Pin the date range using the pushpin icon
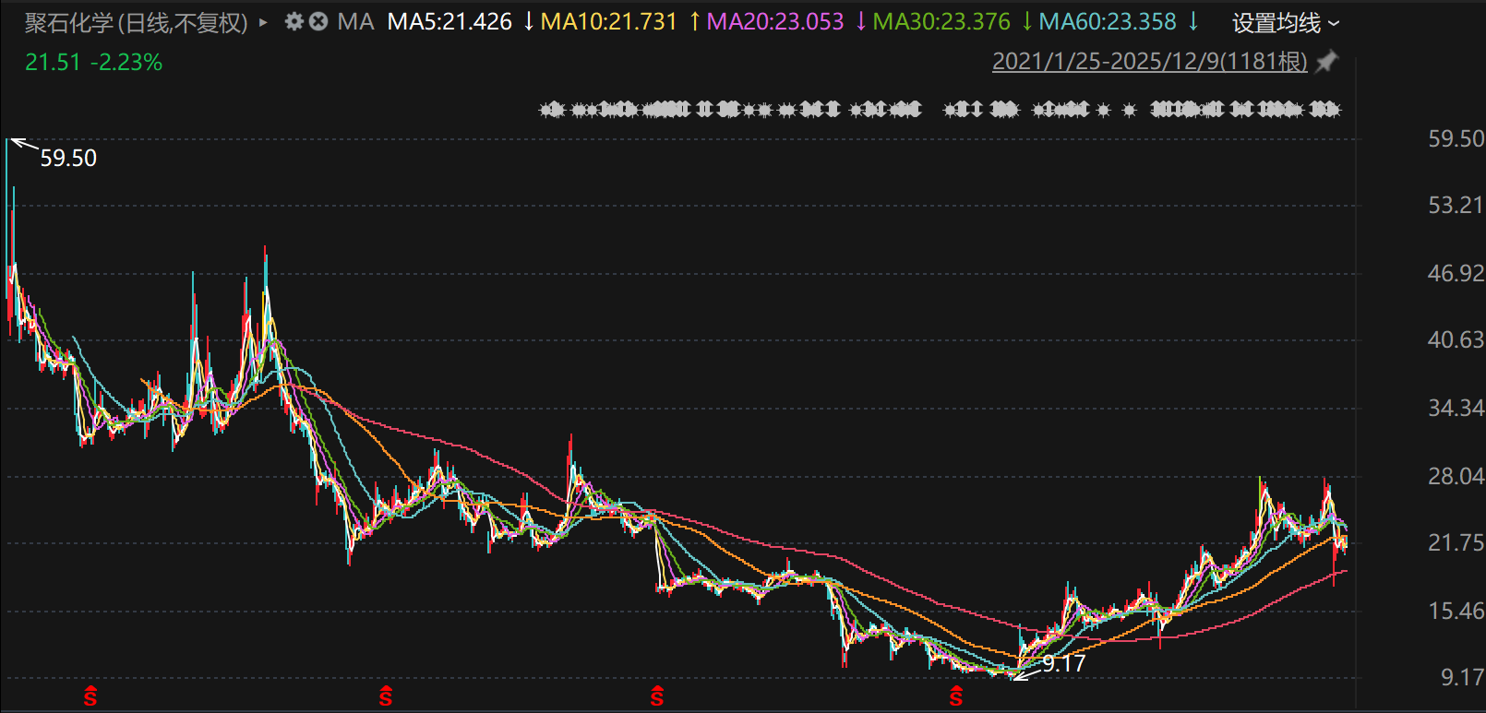Image resolution: width=1486 pixels, height=713 pixels. point(1326,62)
